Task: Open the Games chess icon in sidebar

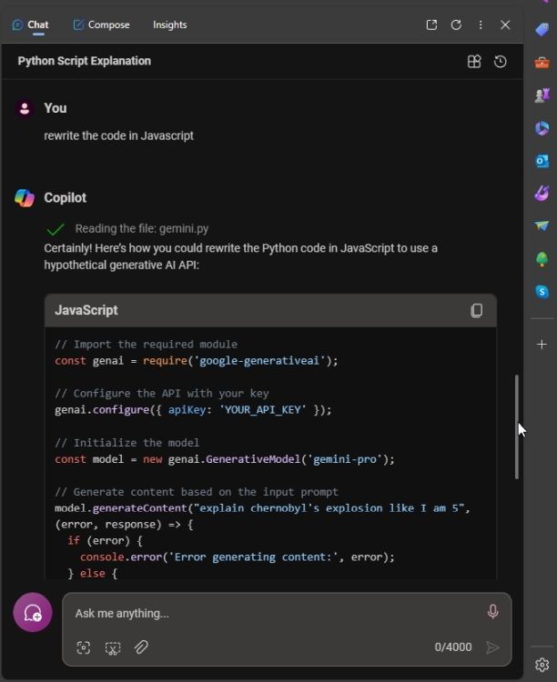Action: 542,95
